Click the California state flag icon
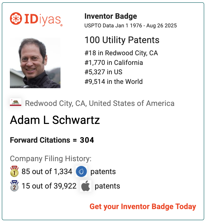The image size is (206, 222). 15,102
